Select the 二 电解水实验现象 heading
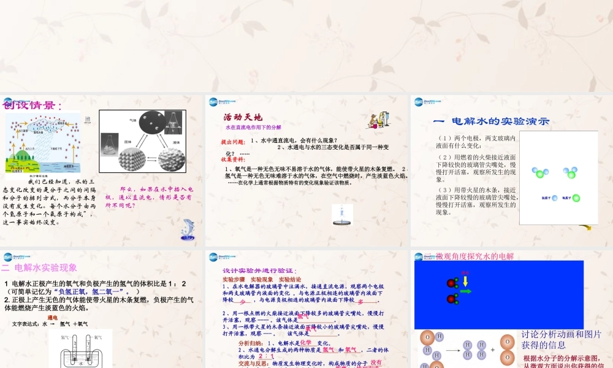Screen dimensions: 613x368 [39, 267]
